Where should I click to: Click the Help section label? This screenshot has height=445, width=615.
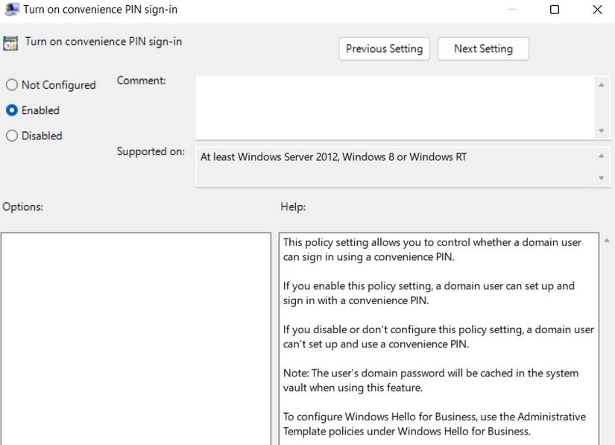(x=290, y=206)
